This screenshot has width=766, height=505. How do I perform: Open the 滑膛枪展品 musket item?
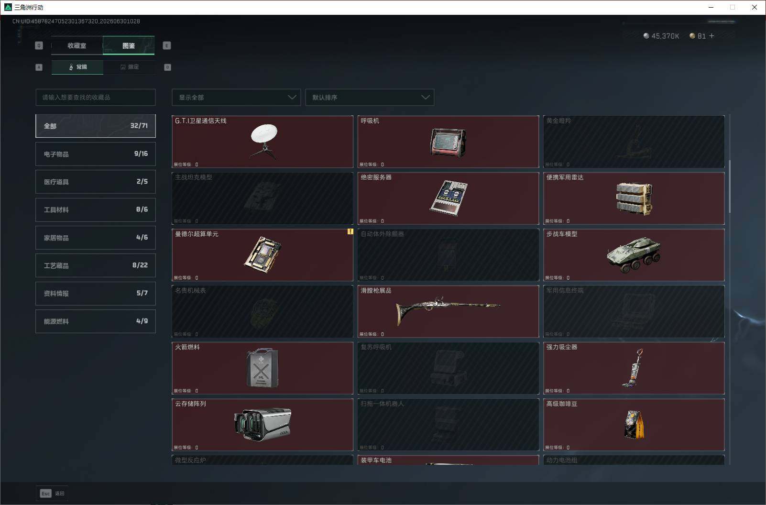[448, 311]
